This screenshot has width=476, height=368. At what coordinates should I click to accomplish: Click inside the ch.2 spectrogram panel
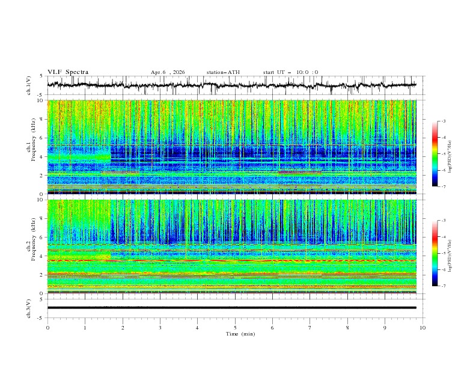[x=231, y=247]
